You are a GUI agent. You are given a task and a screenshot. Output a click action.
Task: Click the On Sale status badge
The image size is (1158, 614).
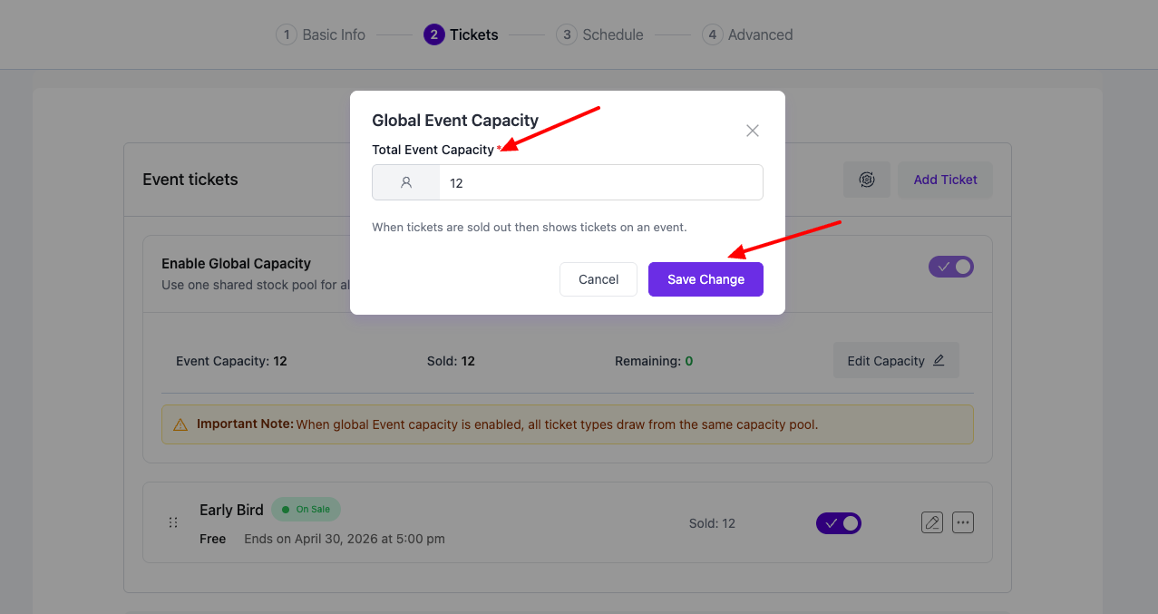[x=307, y=510]
